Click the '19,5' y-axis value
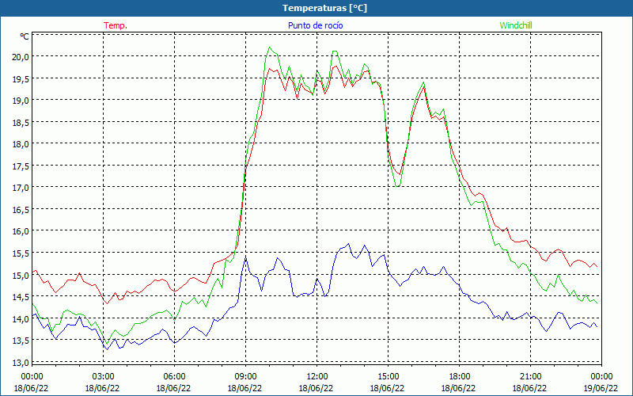This screenshot has width=633, height=396. point(21,78)
